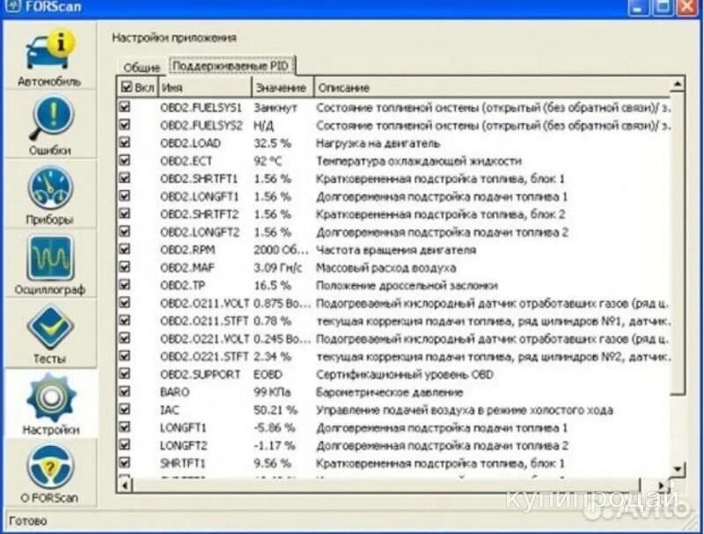The image size is (704, 534).
Task: Toggle the IAC checkbox
Action: coord(125,409)
